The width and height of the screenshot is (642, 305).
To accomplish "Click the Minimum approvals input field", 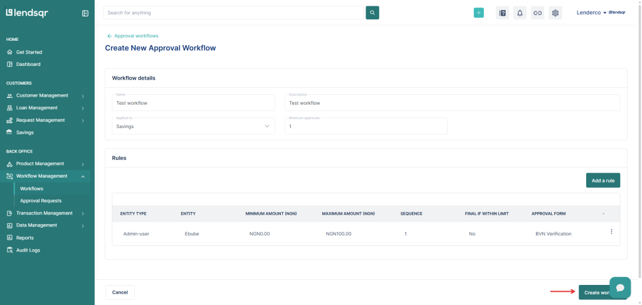I will point(366,127).
